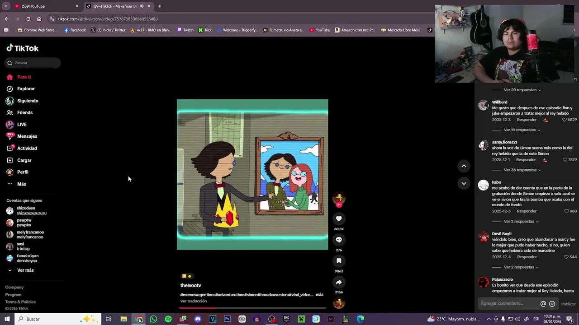Expand description with más link
This screenshot has height=325, width=579.
click(x=319, y=294)
